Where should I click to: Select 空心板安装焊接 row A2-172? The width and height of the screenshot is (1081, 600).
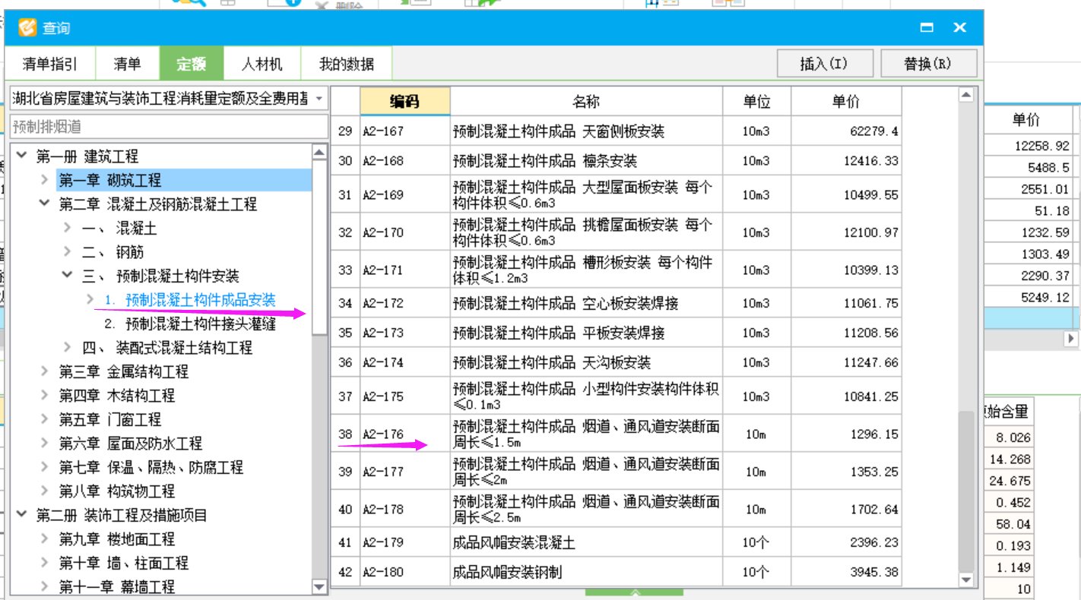(x=617, y=303)
